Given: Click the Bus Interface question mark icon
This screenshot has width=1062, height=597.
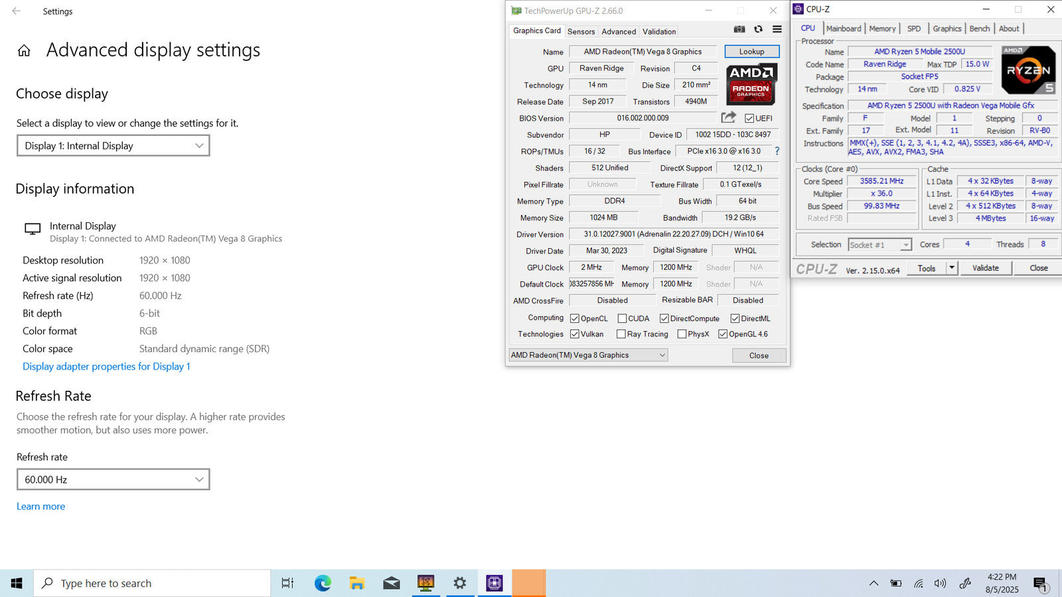Looking at the screenshot, I should coord(777,151).
